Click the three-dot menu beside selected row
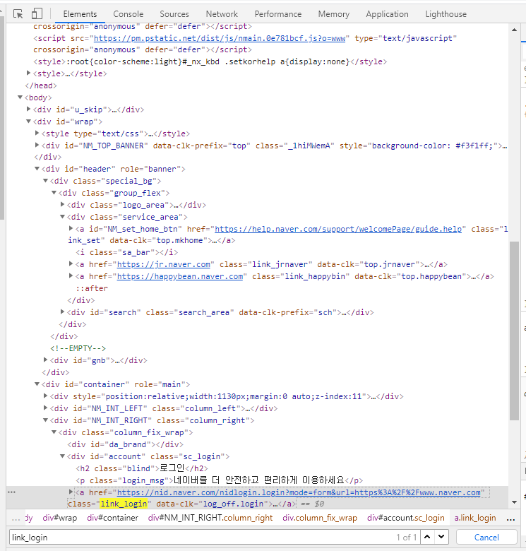This screenshot has height=551, width=526. (11, 492)
